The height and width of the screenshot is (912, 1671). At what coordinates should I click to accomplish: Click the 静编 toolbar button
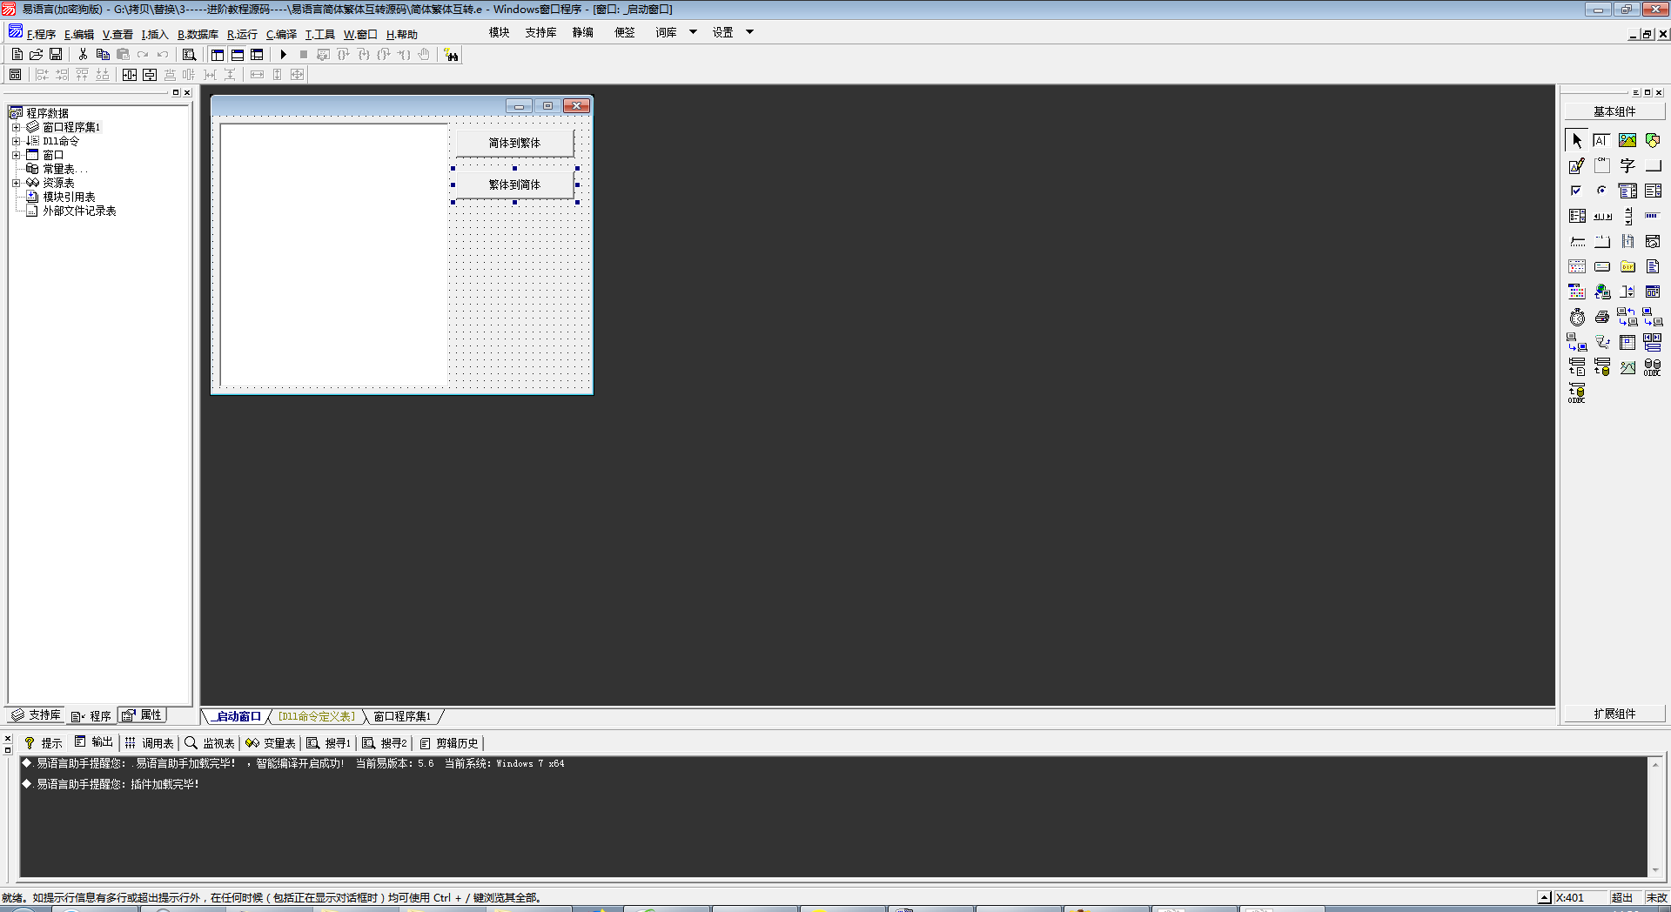582,32
